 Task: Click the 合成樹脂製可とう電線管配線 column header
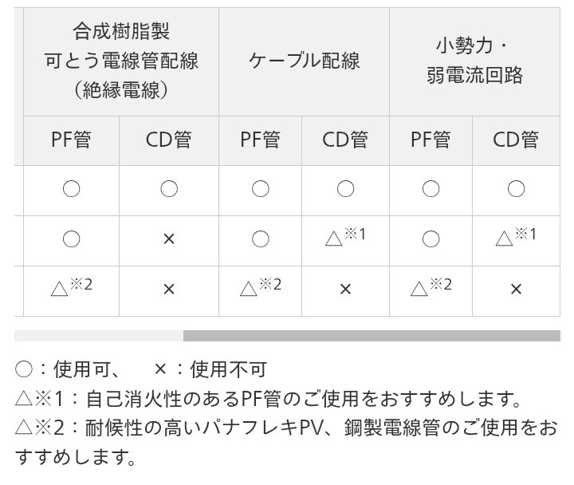[x=122, y=61]
